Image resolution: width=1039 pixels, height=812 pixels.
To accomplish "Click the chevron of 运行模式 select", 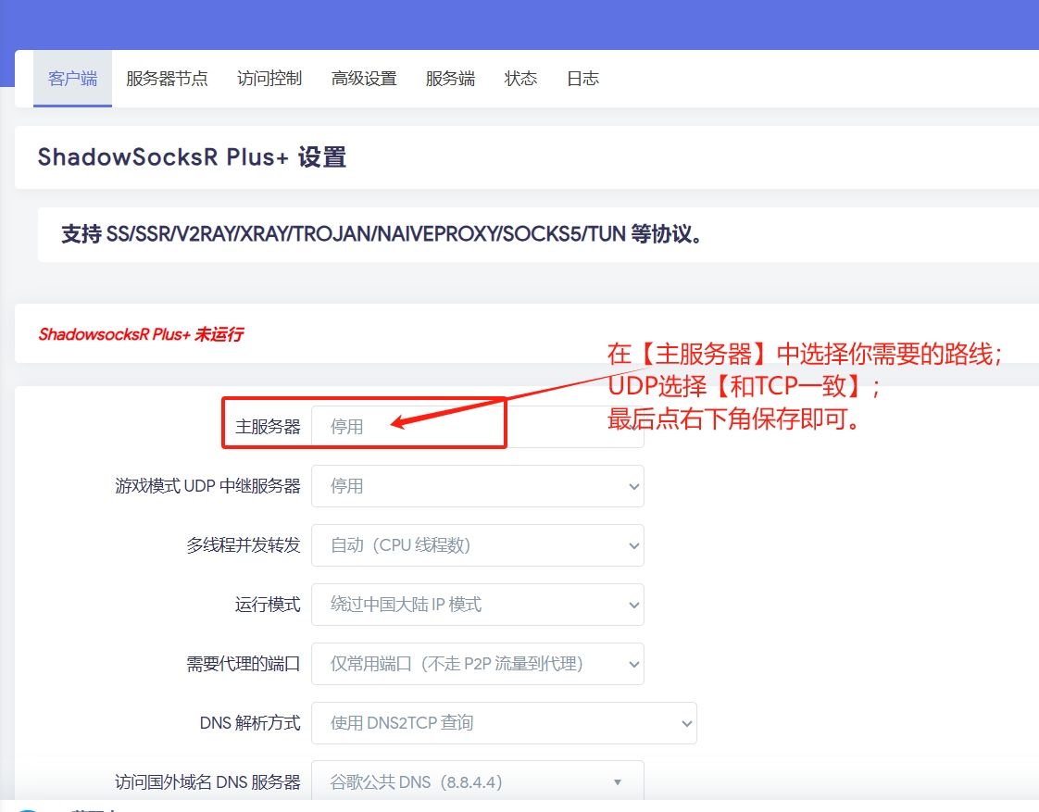I will point(633,606).
